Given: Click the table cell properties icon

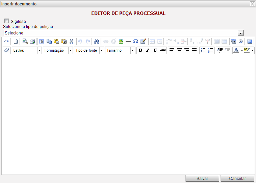Looking at the screenshot, I should [160, 42].
